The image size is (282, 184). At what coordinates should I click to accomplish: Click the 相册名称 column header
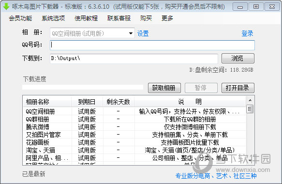tap(47, 102)
